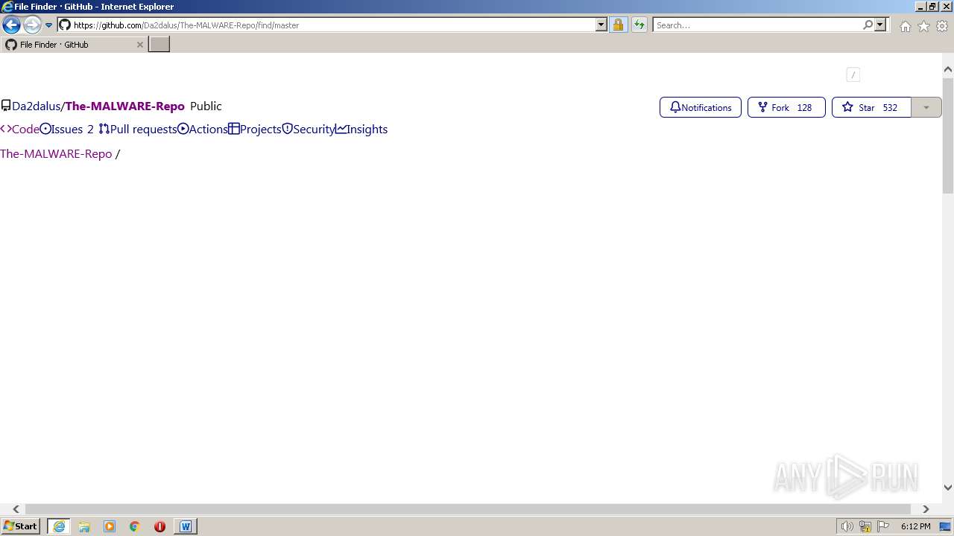954x536 pixels.
Task: Open Opera taskbar icon
Action: [x=159, y=526]
